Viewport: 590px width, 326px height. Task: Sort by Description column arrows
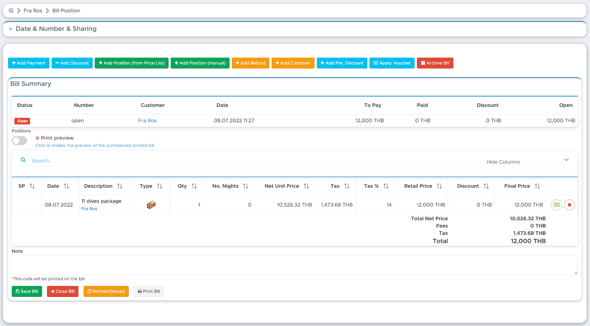[120, 186]
